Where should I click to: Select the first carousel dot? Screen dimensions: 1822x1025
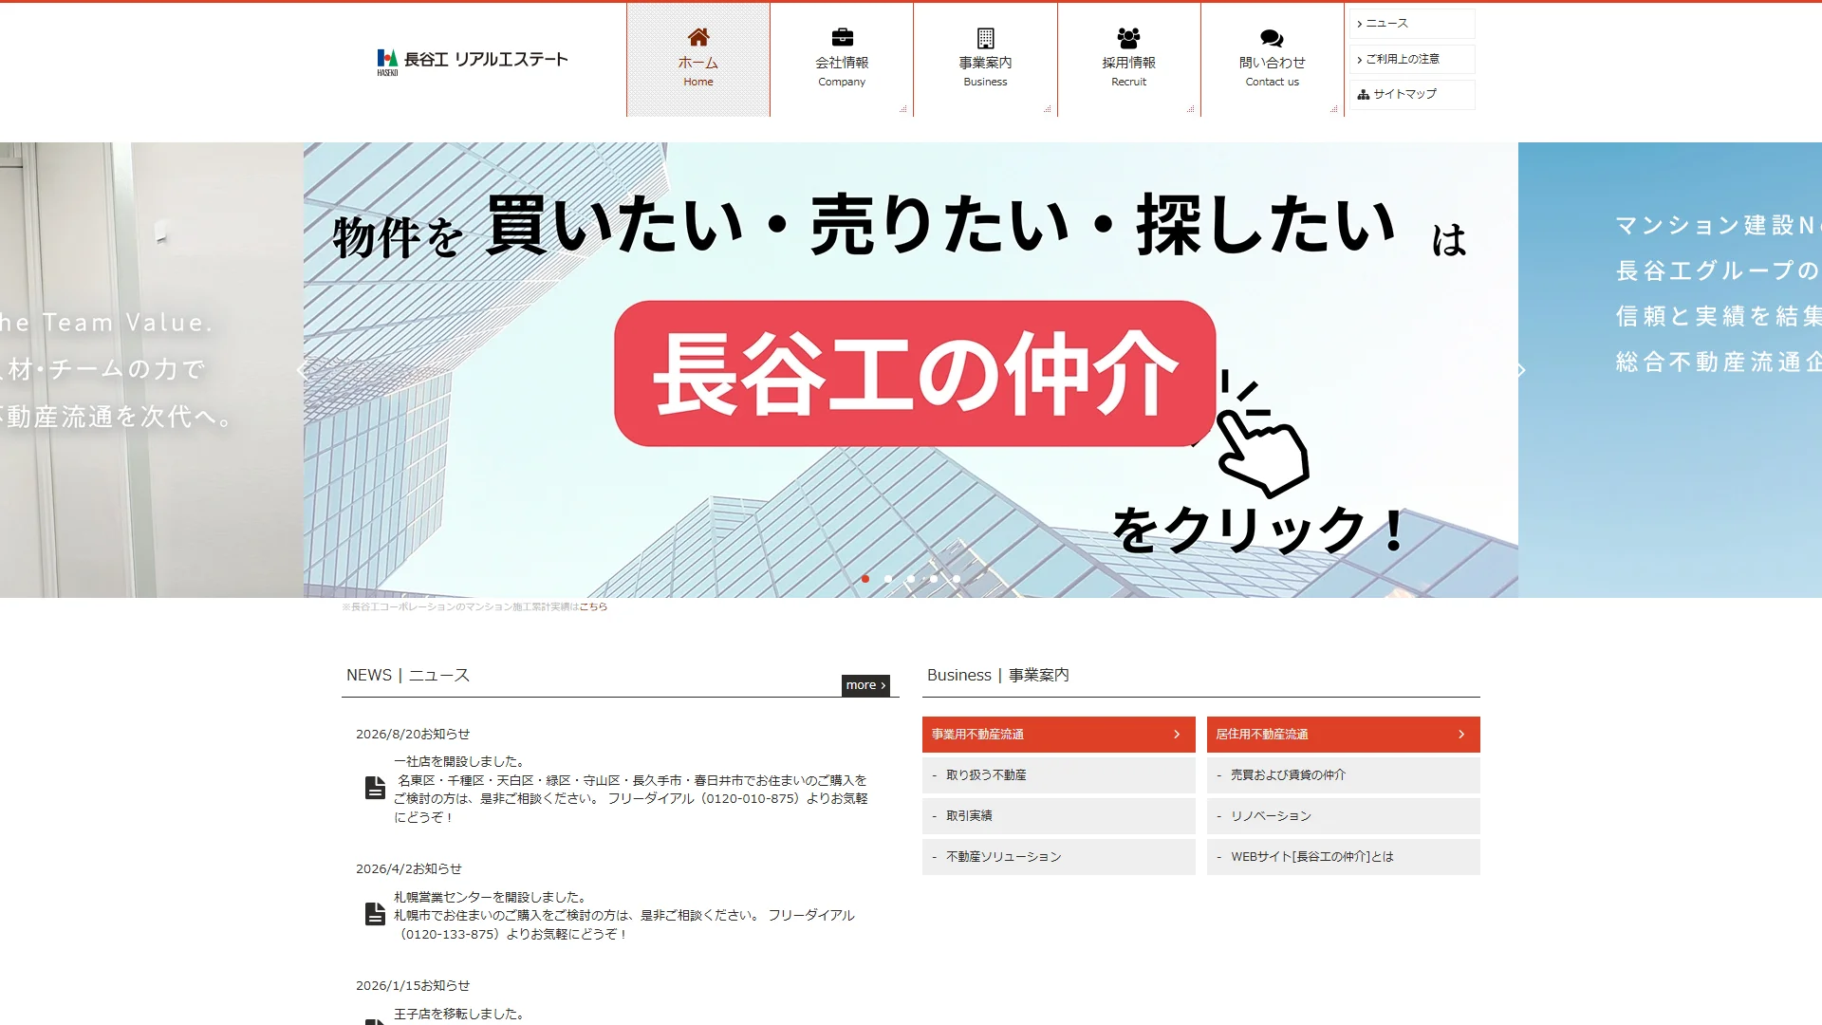click(865, 579)
